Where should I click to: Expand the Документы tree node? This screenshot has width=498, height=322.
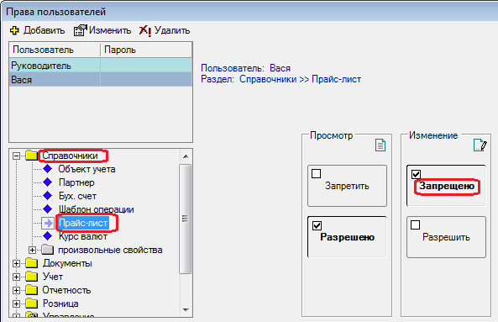[16, 263]
